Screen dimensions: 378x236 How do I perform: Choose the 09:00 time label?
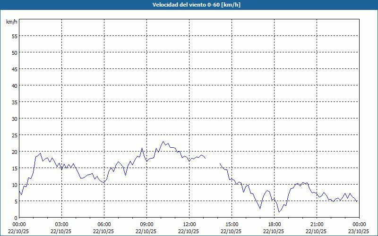point(147,227)
